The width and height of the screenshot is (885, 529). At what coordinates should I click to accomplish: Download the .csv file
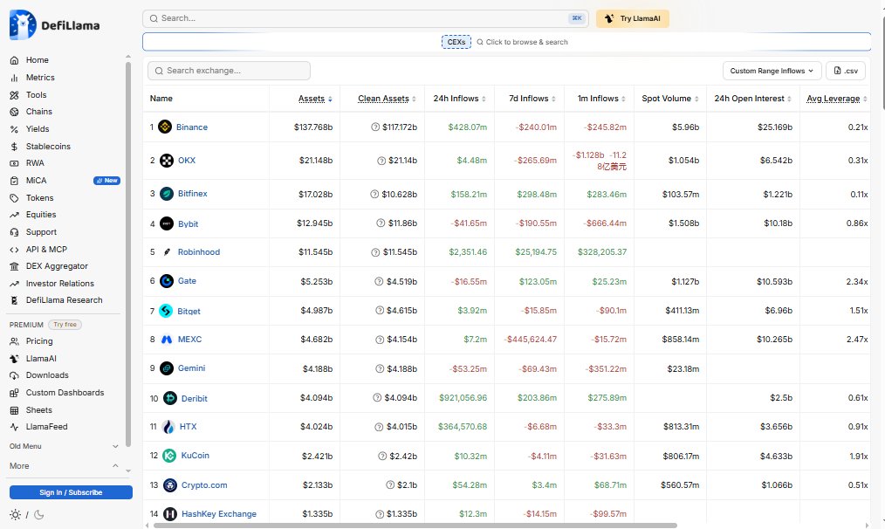(846, 71)
